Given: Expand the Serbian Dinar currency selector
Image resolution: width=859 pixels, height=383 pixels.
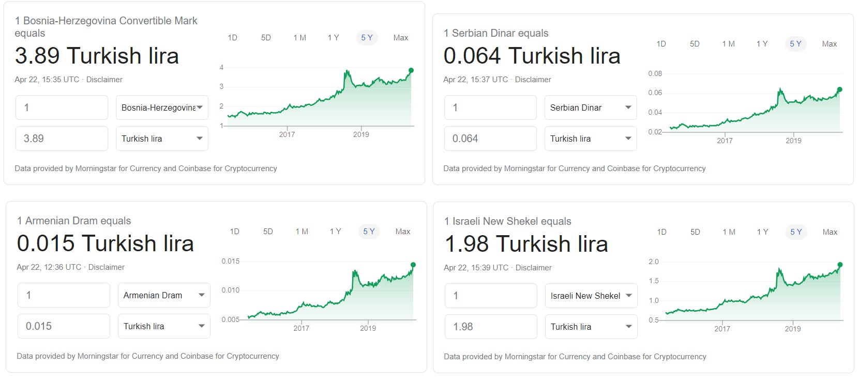Looking at the screenshot, I should [591, 108].
